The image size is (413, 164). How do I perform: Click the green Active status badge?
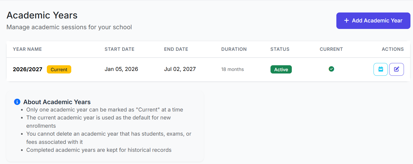[281, 69]
